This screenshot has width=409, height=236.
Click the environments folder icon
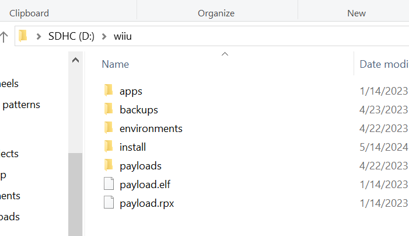[109, 128]
